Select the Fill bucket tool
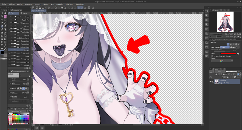Image resolution: width=242 pixels, height=130 pixels. (2, 39)
